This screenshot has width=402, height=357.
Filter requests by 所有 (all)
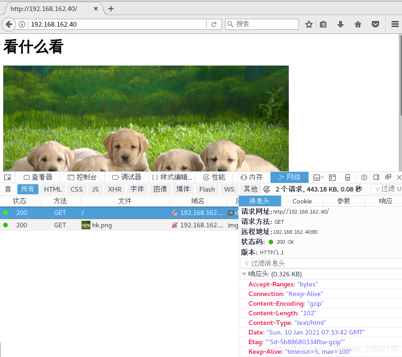[x=28, y=189]
